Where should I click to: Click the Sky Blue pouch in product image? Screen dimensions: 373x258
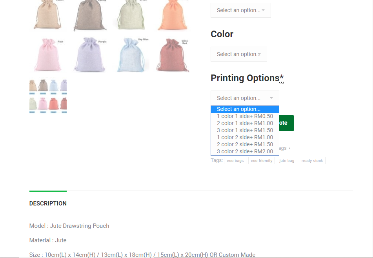pyautogui.click(x=133, y=55)
